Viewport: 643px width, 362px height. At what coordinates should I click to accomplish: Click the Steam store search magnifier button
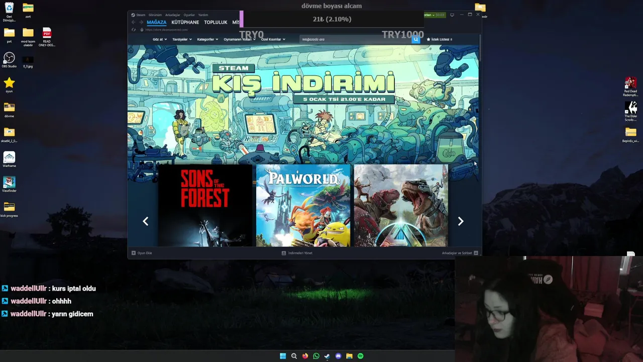click(415, 39)
